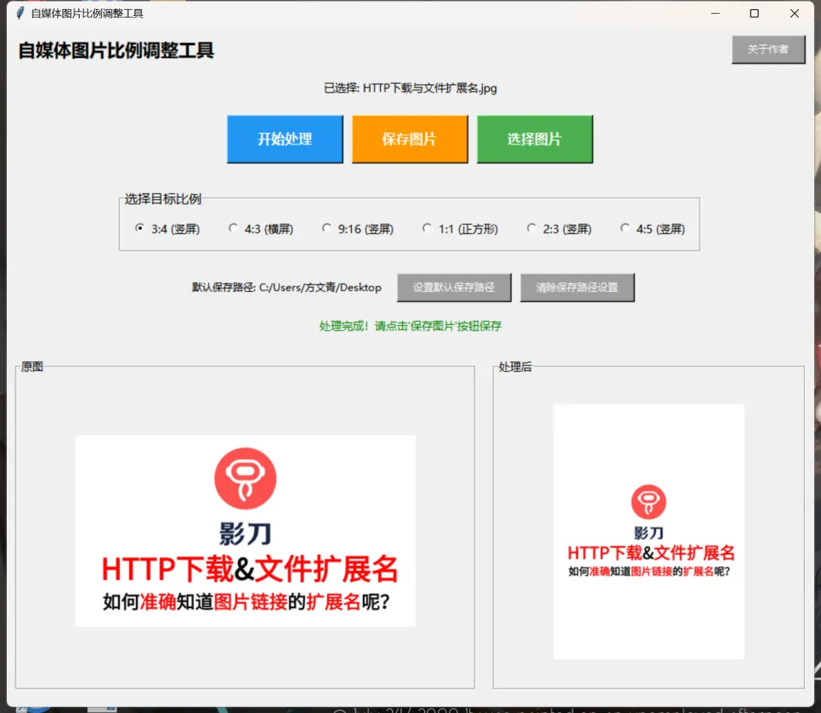Image resolution: width=821 pixels, height=713 pixels.
Task: Click the feather app icon in title bar
Action: pos(20,13)
